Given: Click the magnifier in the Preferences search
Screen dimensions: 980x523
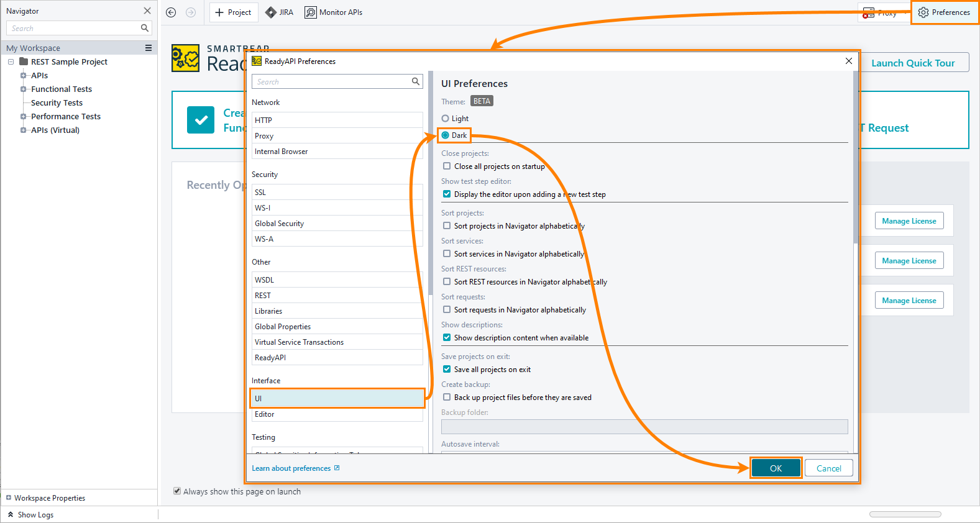Looking at the screenshot, I should pos(416,81).
